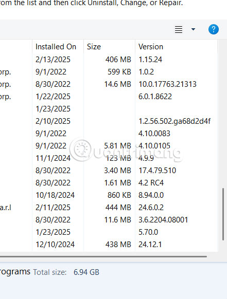Select version 5.70.0 entry
This screenshot has width=227, height=299.
148,232
